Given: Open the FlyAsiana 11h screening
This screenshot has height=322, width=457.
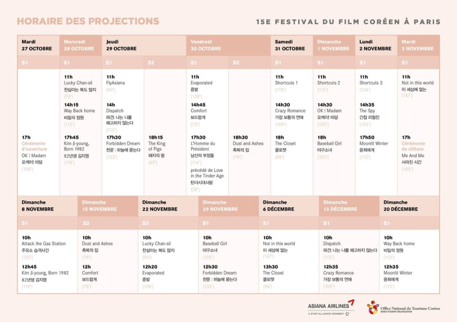Looking at the screenshot, I should click(x=116, y=83).
